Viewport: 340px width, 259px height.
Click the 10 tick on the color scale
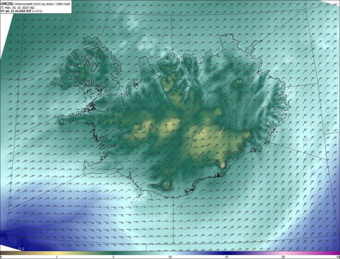170,257
